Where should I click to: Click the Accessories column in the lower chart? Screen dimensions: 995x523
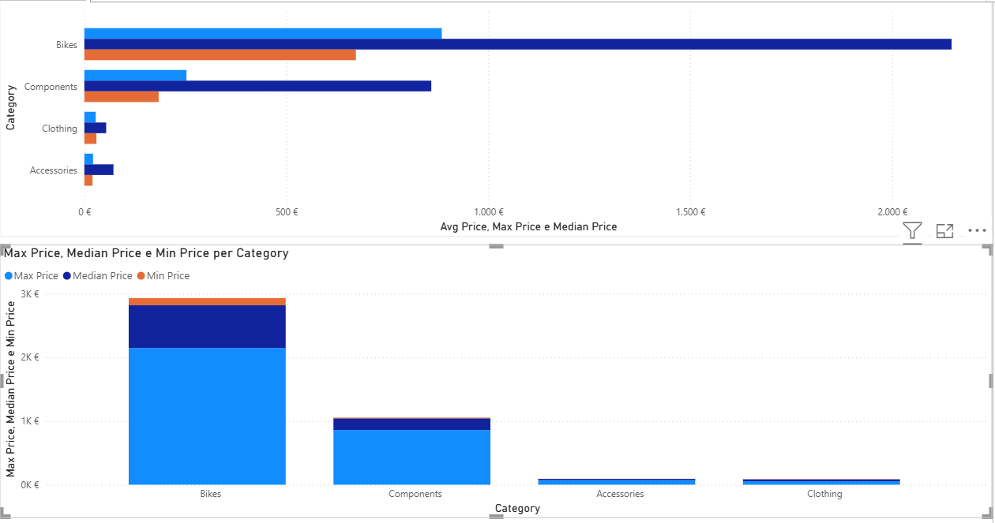[616, 481]
